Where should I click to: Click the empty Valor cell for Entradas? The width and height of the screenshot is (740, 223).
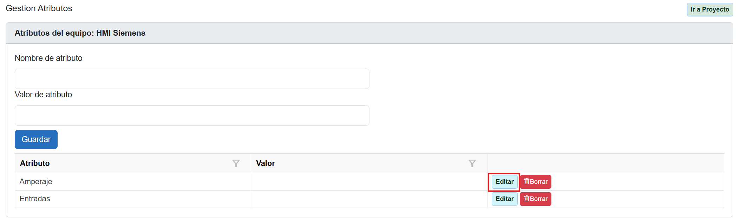[x=369, y=199]
